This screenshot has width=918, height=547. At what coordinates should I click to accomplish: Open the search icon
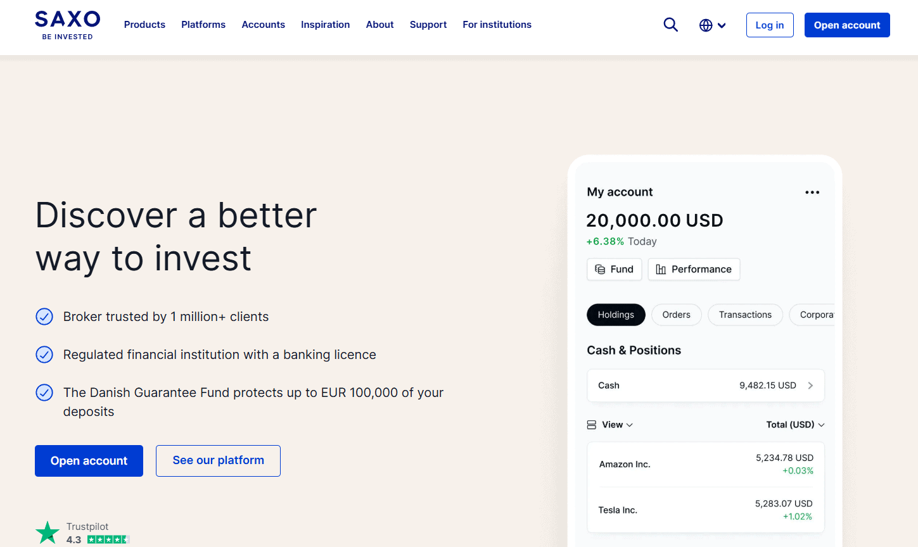tap(670, 25)
